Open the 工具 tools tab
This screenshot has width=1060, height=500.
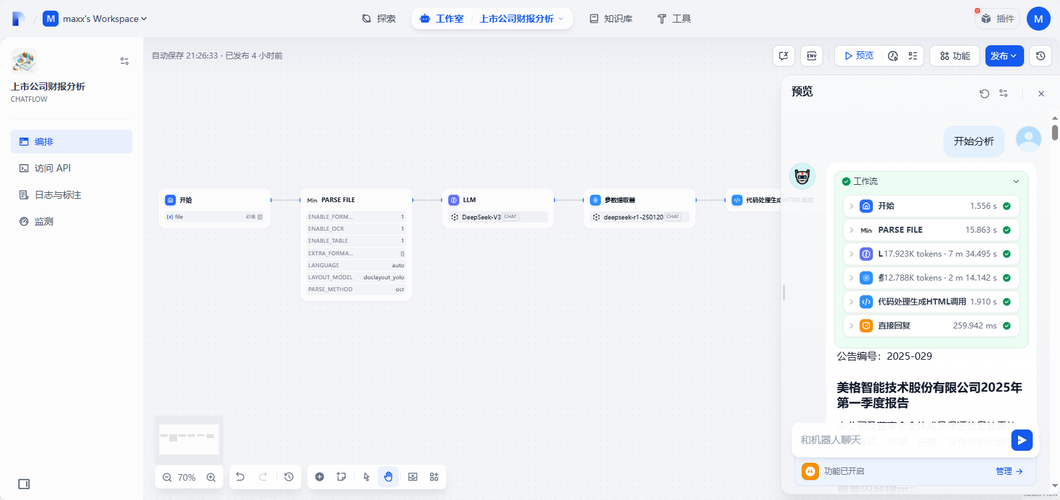coord(674,19)
